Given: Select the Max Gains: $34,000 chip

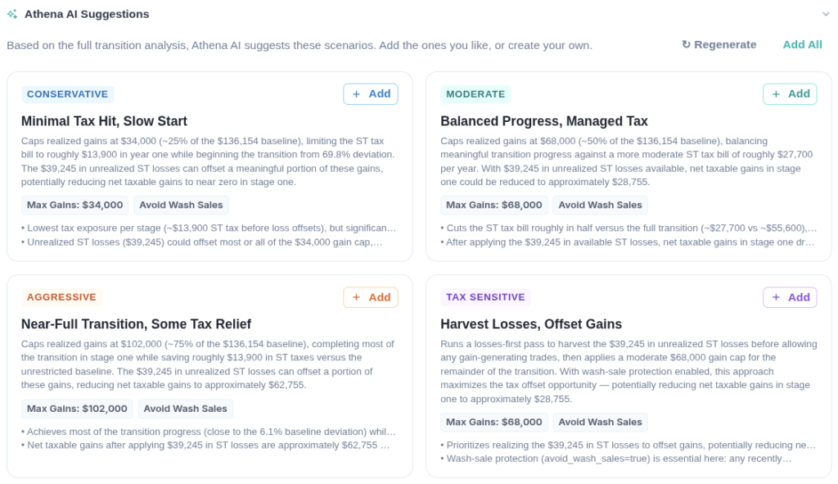Looking at the screenshot, I should (74, 205).
